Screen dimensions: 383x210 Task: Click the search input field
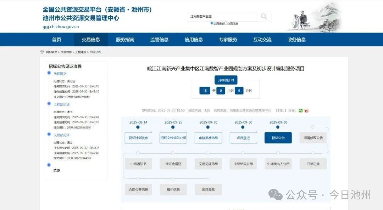[x=222, y=17]
